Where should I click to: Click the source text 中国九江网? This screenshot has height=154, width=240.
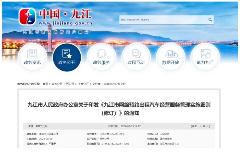42,126
